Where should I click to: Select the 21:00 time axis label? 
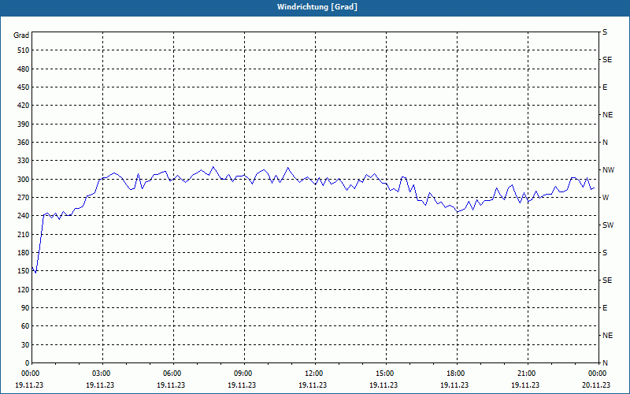(x=526, y=374)
